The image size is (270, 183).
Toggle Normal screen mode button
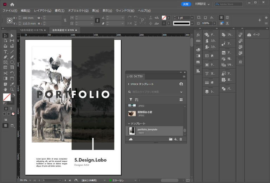point(5,126)
